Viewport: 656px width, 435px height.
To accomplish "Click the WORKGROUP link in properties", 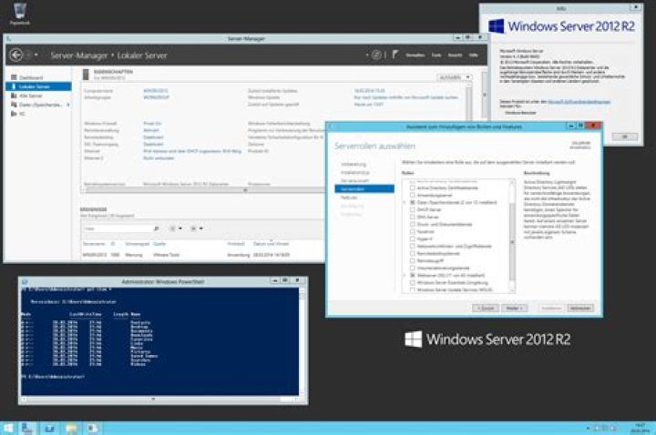I will point(156,97).
